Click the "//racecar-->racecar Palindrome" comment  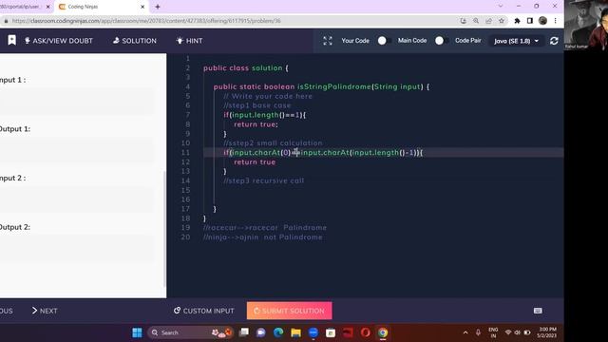tap(265, 228)
